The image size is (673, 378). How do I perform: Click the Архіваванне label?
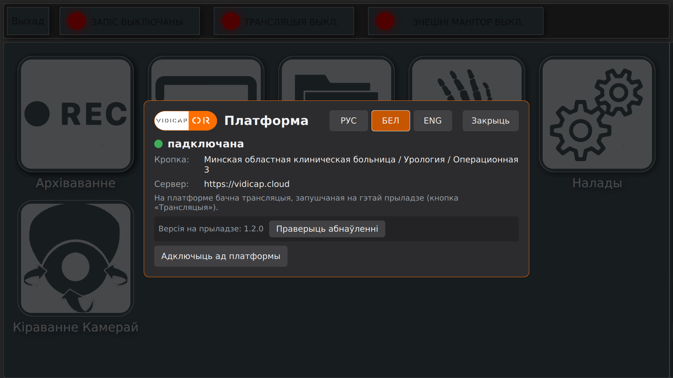[76, 183]
